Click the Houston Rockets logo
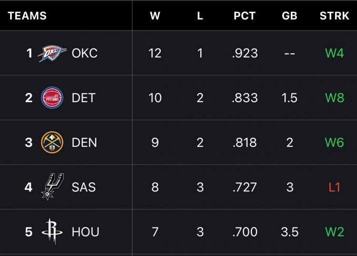Screen dimensions: 357x256 (x=52, y=232)
